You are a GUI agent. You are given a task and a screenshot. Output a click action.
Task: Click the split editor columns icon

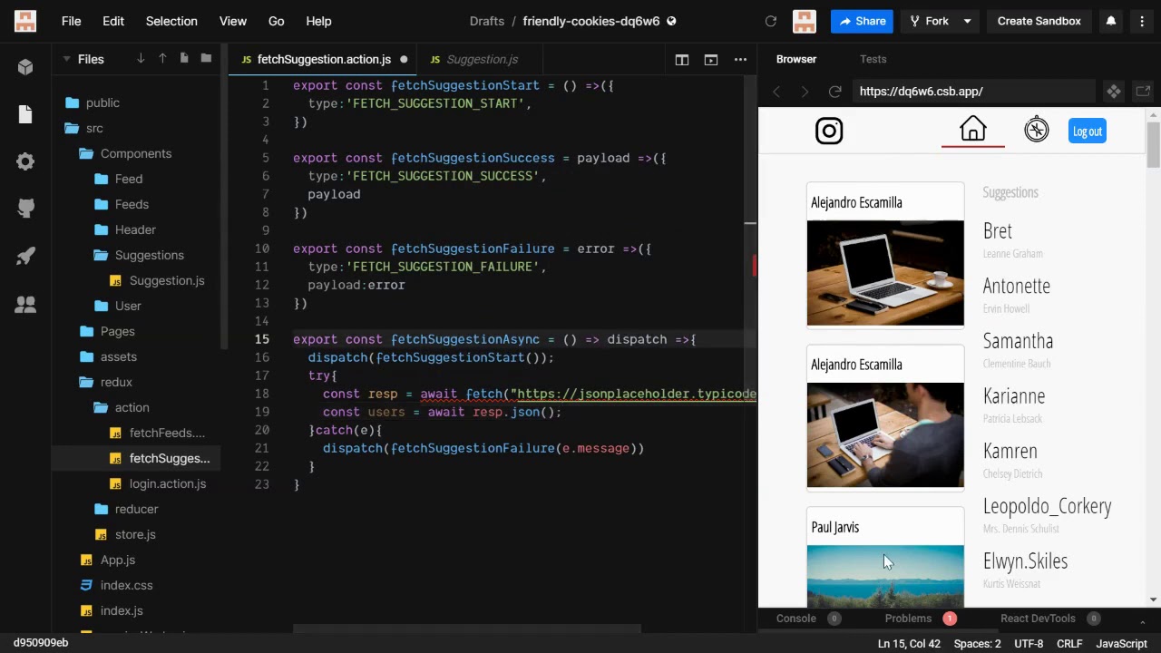682,60
